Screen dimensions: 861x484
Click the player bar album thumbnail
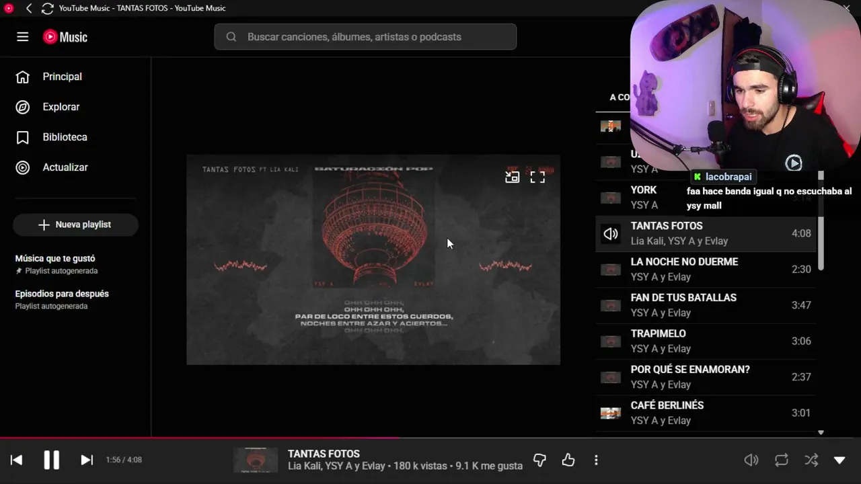256,460
